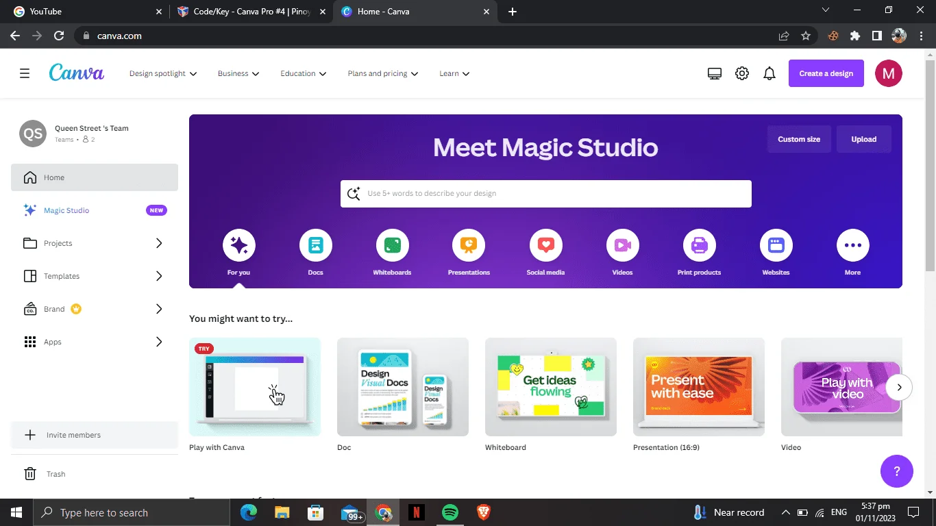Click the design description search field
The height and width of the screenshot is (526, 936).
pos(546,193)
